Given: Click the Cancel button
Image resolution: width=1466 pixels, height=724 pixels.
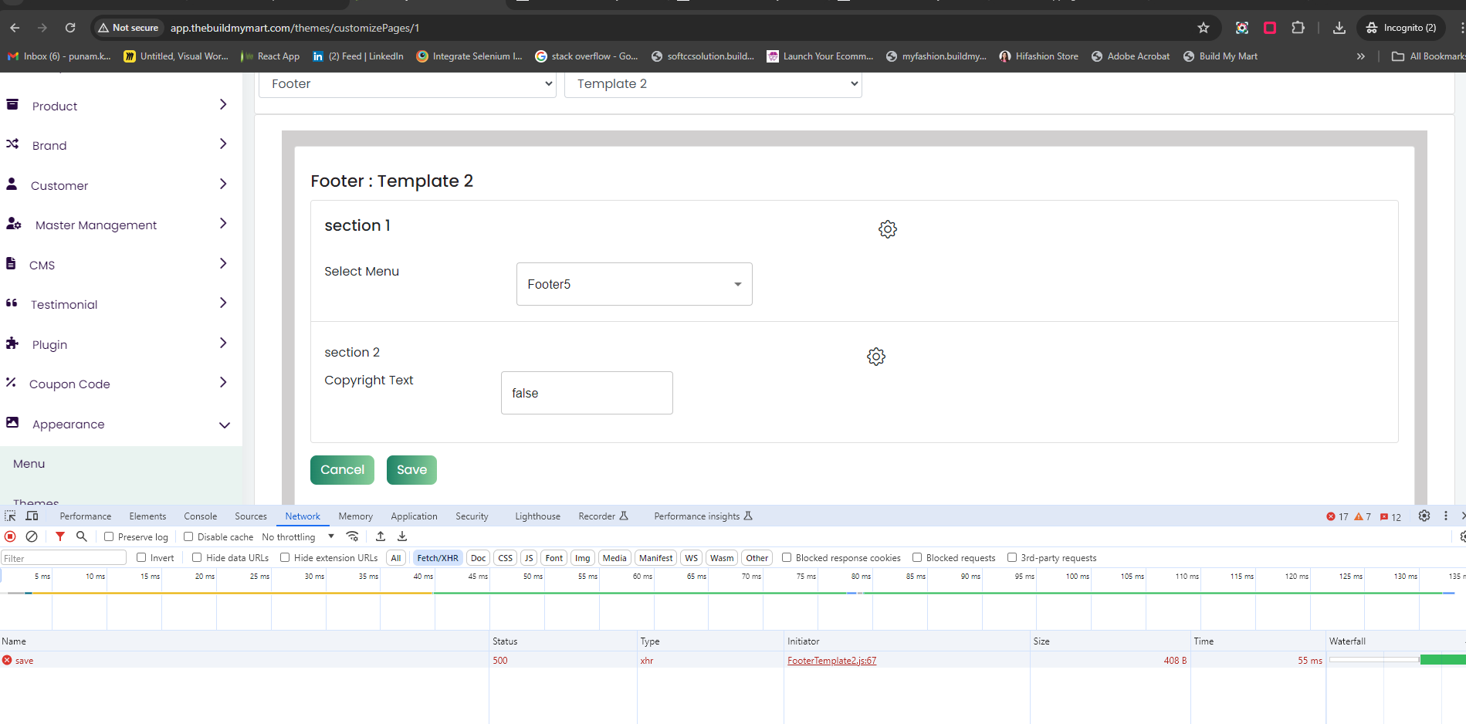Looking at the screenshot, I should coord(342,470).
